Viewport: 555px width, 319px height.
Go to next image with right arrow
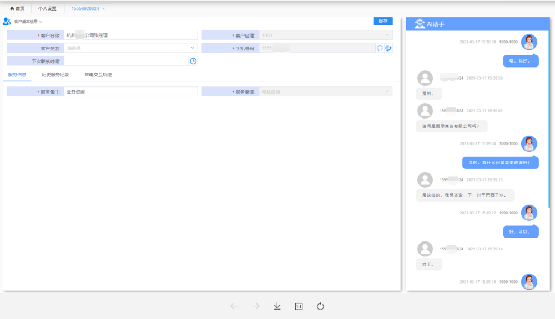(255, 306)
